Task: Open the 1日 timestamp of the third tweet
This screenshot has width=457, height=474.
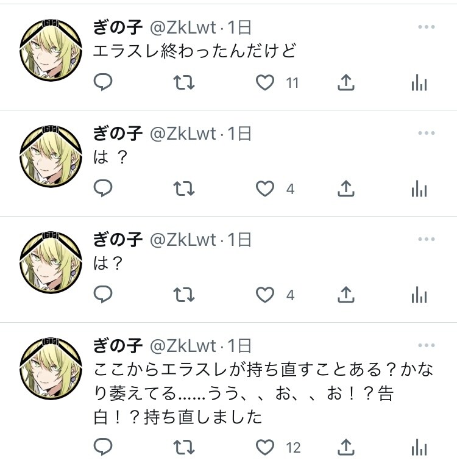Action: coord(239,240)
